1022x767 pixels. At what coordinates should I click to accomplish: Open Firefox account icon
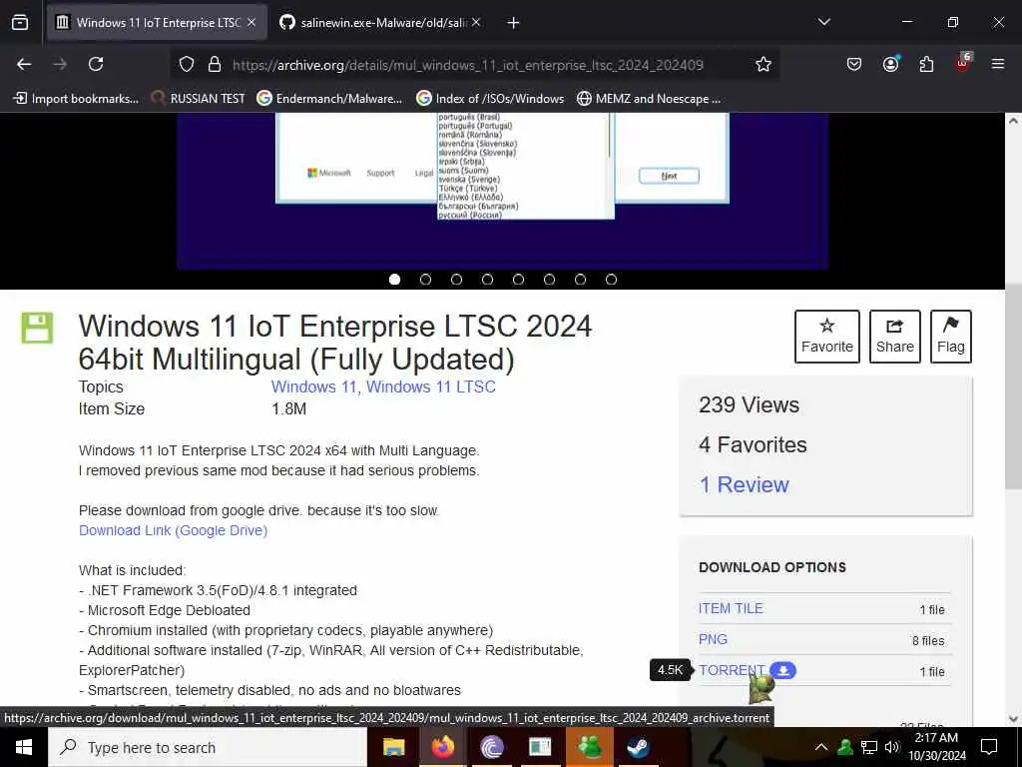click(890, 64)
